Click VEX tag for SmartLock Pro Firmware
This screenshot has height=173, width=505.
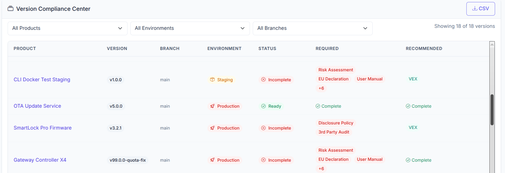[413, 127]
